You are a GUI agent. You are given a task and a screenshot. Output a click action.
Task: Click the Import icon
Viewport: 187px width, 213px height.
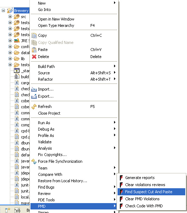click(x=34, y=89)
